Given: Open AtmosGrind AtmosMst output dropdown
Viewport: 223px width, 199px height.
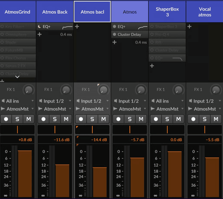Looking at the screenshot, I should coord(18,109).
